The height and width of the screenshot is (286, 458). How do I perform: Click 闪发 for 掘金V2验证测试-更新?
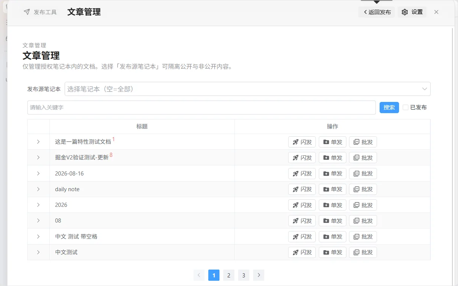tap(302, 158)
